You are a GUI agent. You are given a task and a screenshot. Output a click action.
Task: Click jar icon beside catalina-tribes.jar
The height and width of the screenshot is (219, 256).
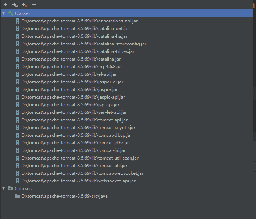17,51
